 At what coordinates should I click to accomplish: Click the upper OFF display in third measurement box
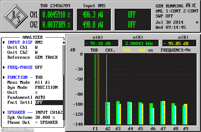click(132, 15)
